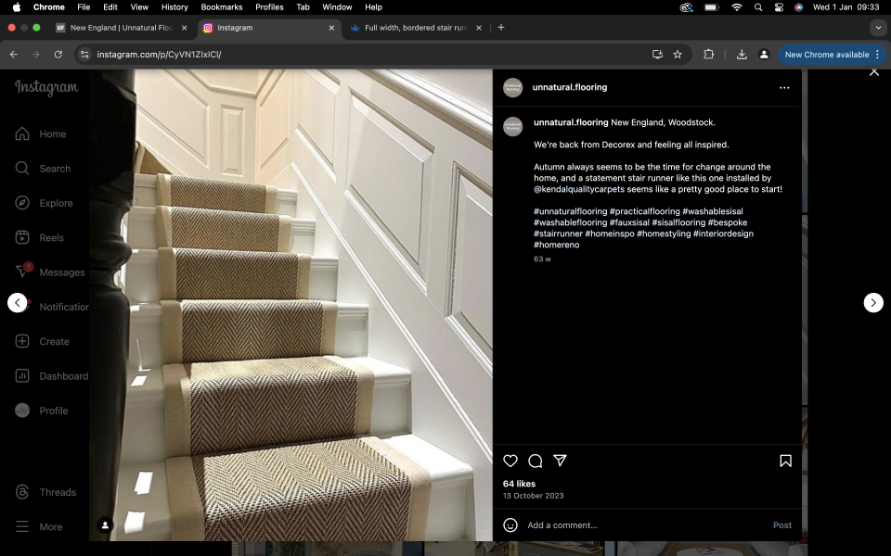Share the post via paper plane icon
The height and width of the screenshot is (556, 891).
pos(560,461)
